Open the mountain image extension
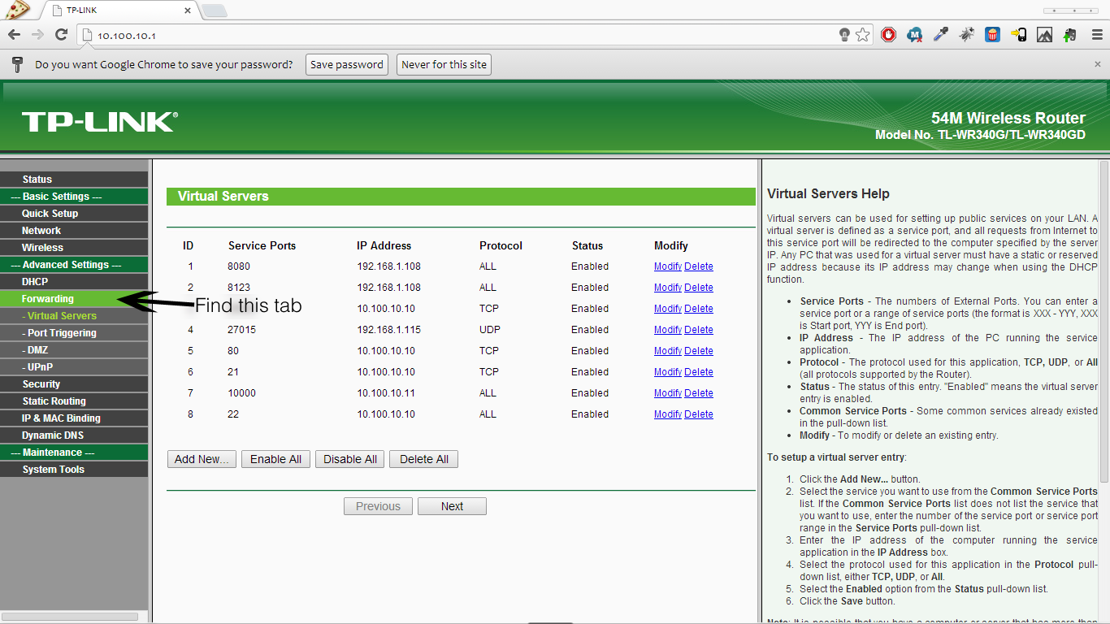The image size is (1110, 624). [1045, 35]
